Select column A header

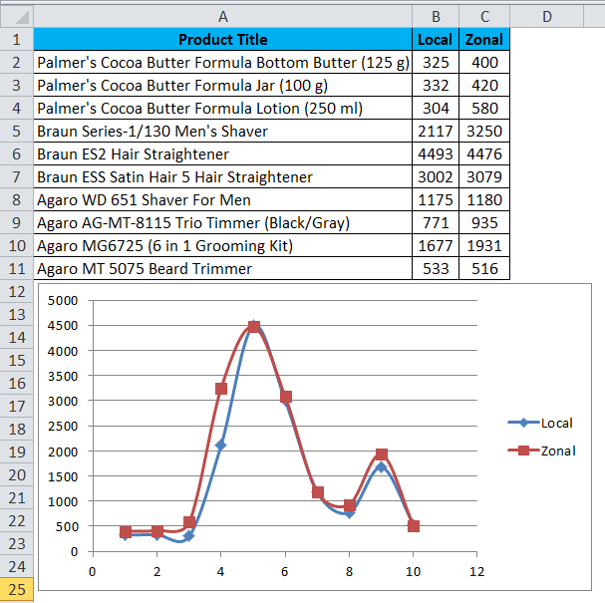pyautogui.click(x=223, y=17)
